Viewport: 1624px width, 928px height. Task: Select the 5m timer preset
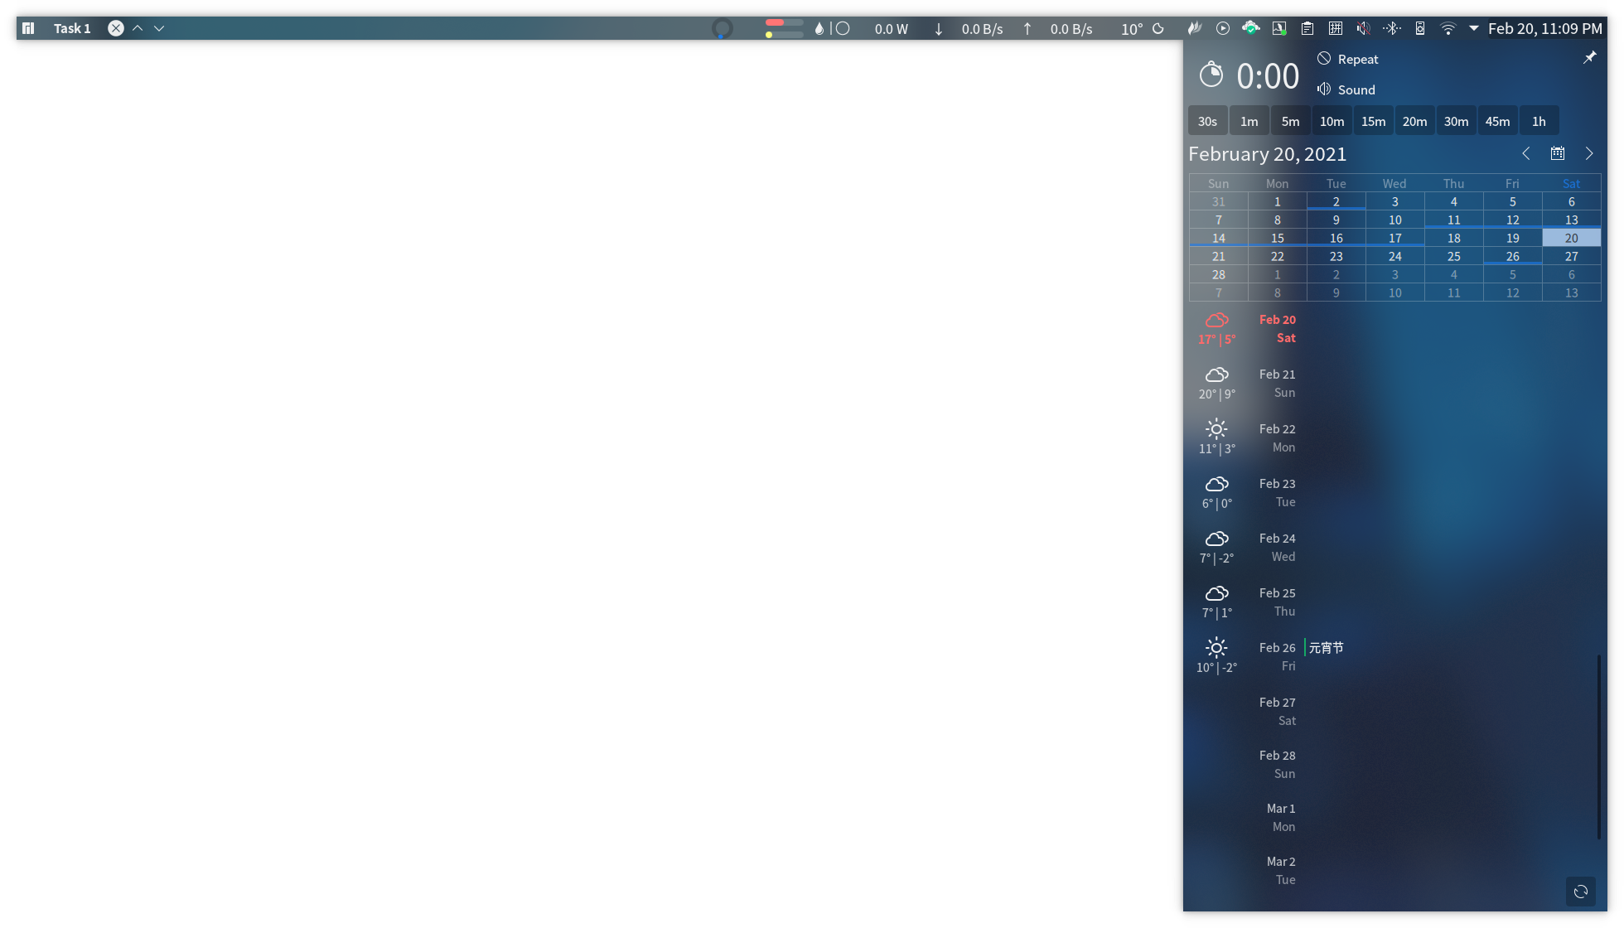pos(1291,121)
